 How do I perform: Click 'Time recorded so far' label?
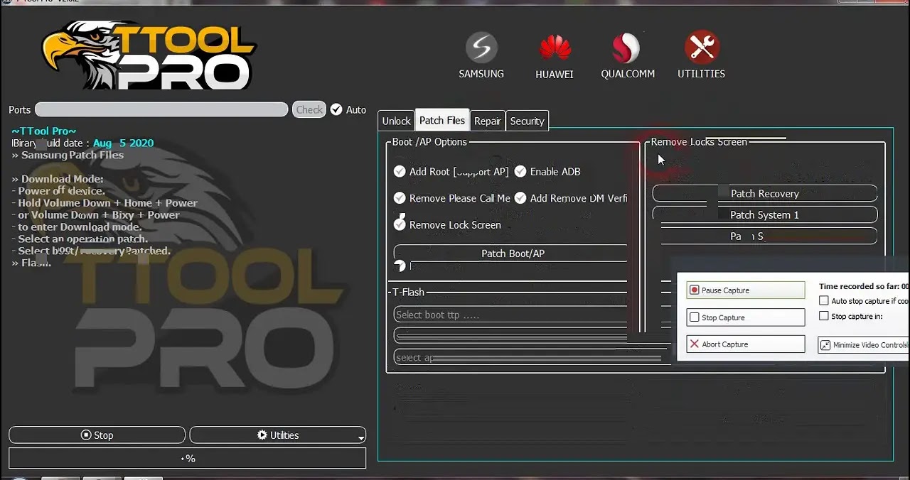tap(864, 286)
